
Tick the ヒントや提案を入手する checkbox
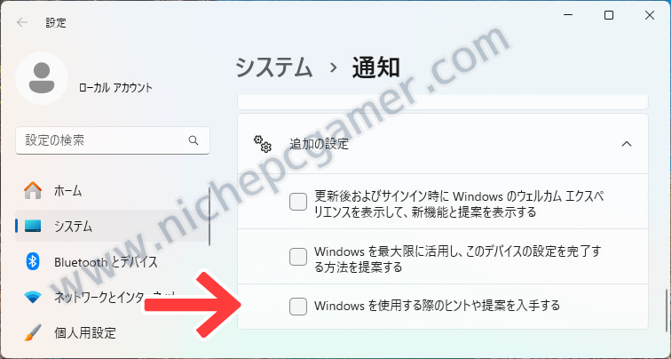[298, 307]
